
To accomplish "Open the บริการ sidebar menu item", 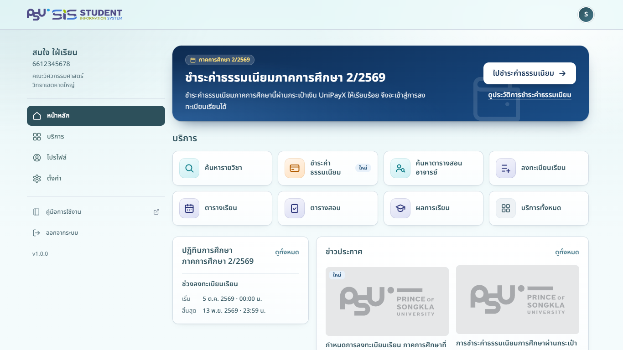I will (x=96, y=137).
